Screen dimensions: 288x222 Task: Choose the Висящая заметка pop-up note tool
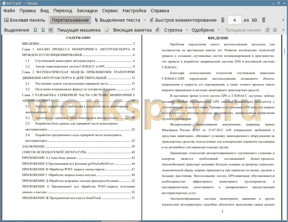132,30
